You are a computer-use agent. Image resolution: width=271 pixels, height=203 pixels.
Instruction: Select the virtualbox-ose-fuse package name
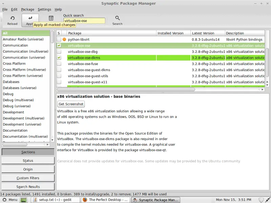(83, 64)
